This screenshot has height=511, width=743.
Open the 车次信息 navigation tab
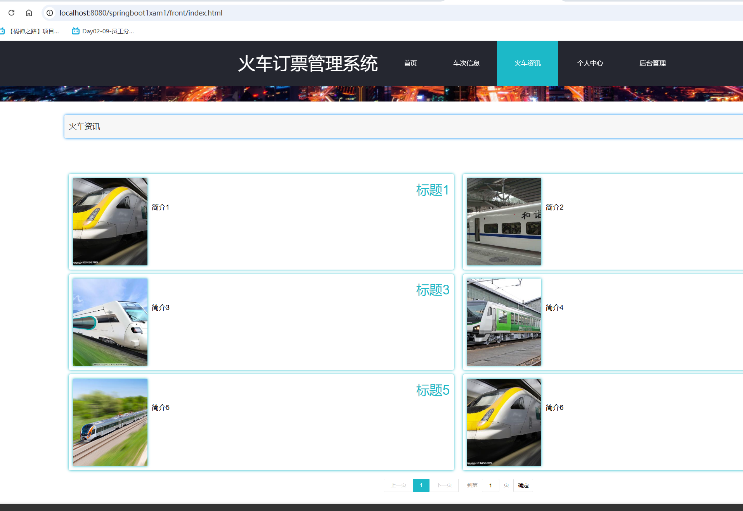click(466, 63)
